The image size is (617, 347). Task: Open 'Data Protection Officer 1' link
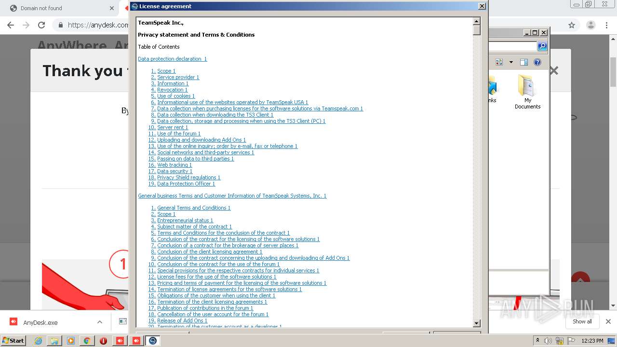[x=186, y=184]
